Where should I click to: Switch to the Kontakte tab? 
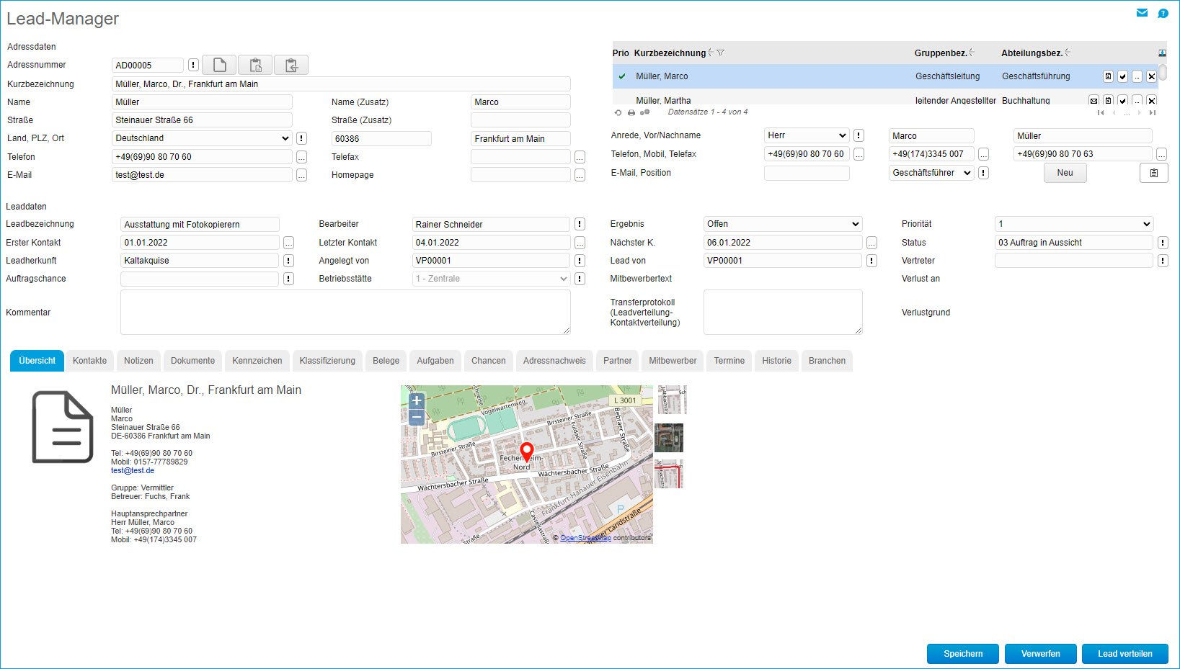[x=89, y=361]
